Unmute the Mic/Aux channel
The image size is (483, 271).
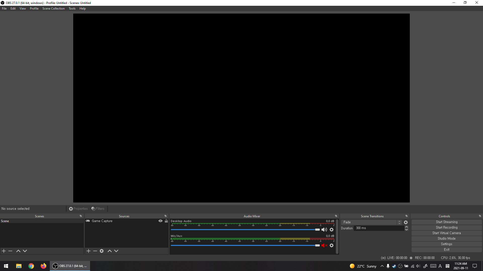pyautogui.click(x=324, y=245)
